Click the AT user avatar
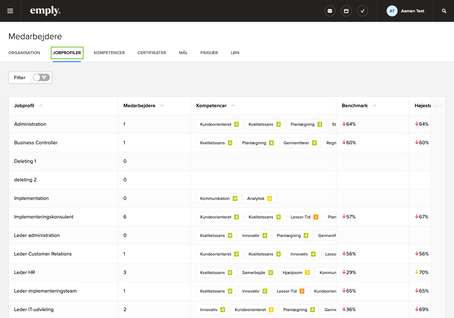Screen dimensions: 454x318 click(x=392, y=11)
